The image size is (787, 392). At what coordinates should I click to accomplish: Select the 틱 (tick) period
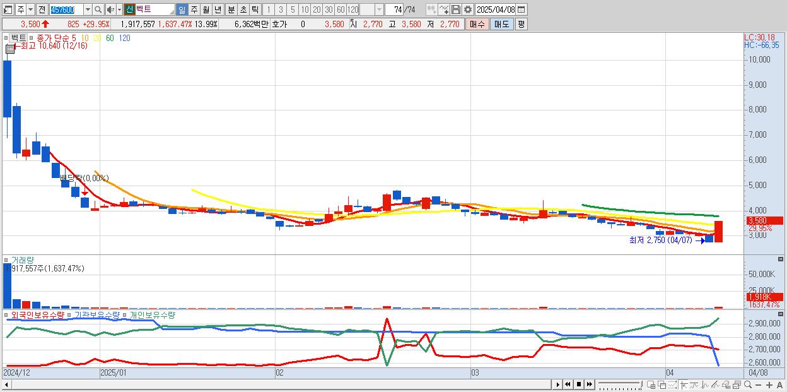(x=254, y=9)
